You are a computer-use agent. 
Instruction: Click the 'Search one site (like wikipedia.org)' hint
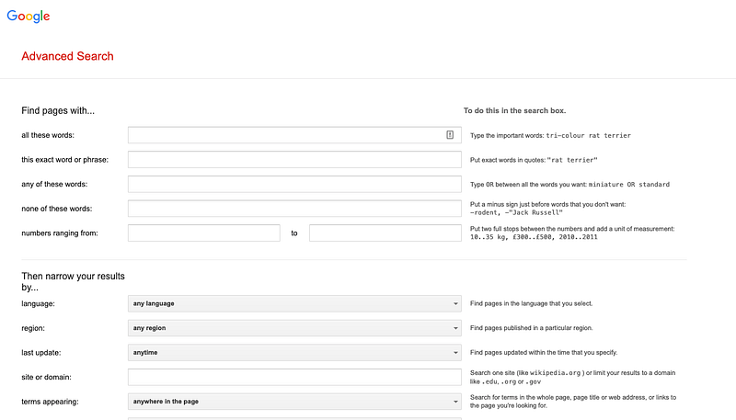point(572,377)
